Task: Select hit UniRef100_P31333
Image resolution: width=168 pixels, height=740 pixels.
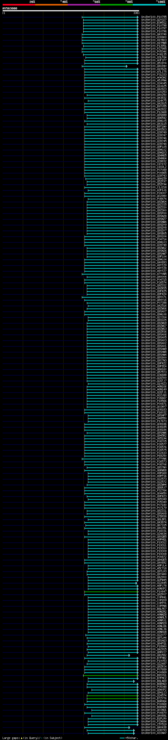Action: click(154, 75)
